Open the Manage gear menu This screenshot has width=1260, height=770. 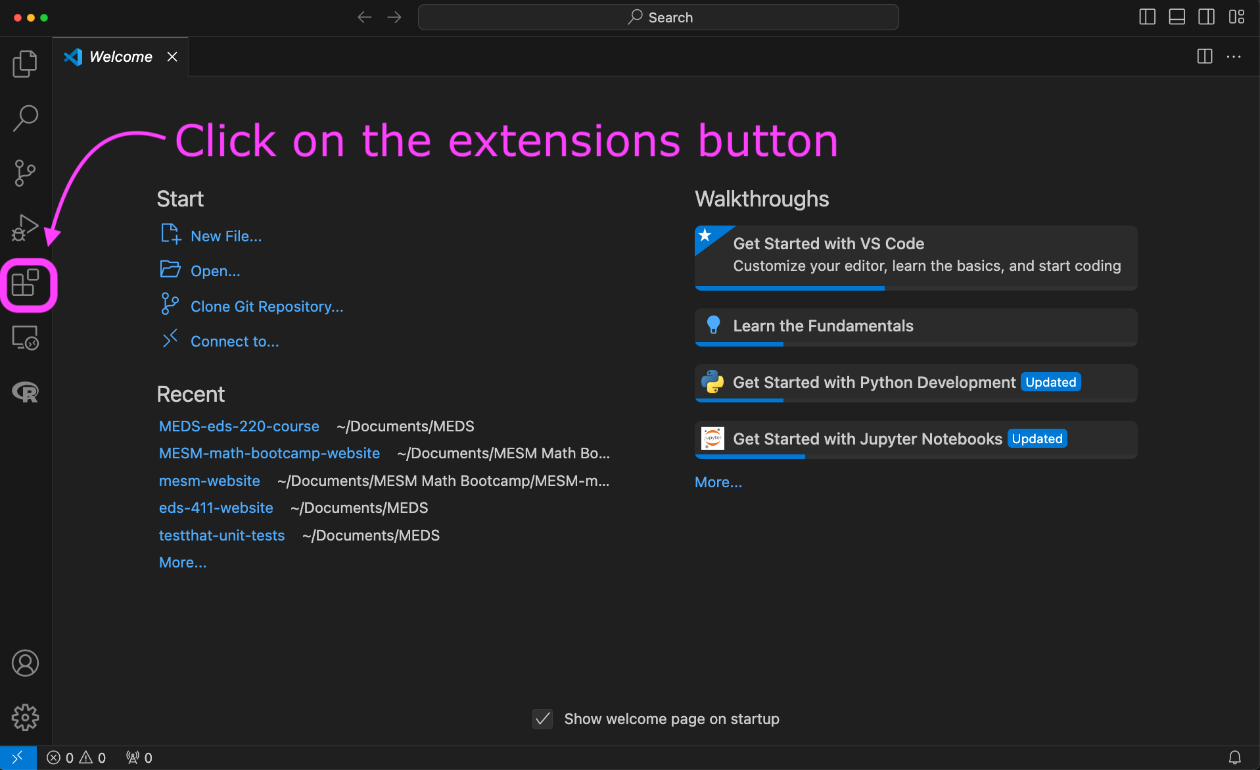click(25, 717)
